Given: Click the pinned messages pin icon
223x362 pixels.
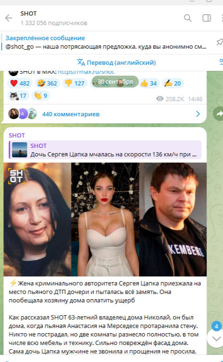Looking at the screenshot, I should pos(220,42).
